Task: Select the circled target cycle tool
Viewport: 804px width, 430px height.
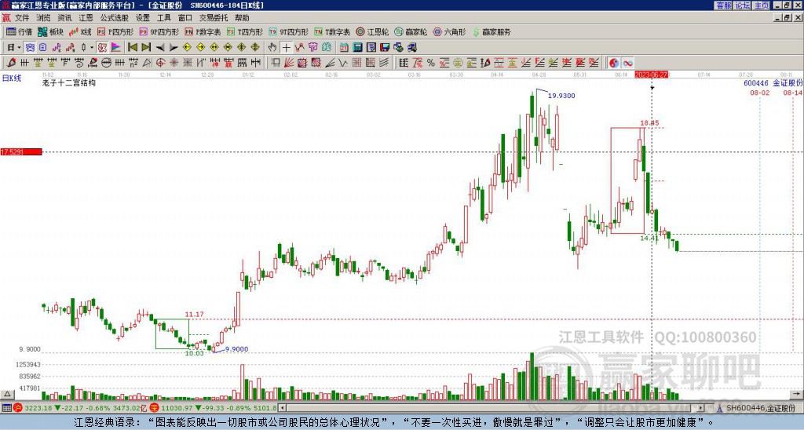Action: (x=160, y=63)
